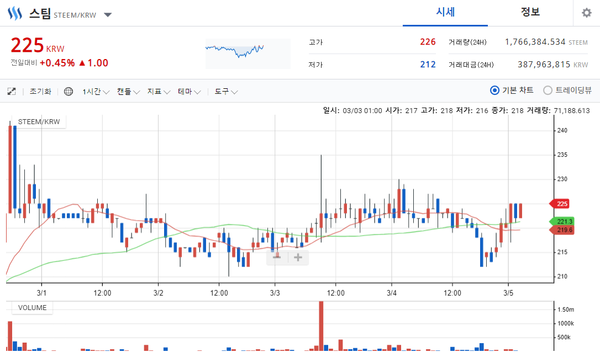Click the 초기화 reset button
Screen dimensions: 600x352
click(x=40, y=92)
